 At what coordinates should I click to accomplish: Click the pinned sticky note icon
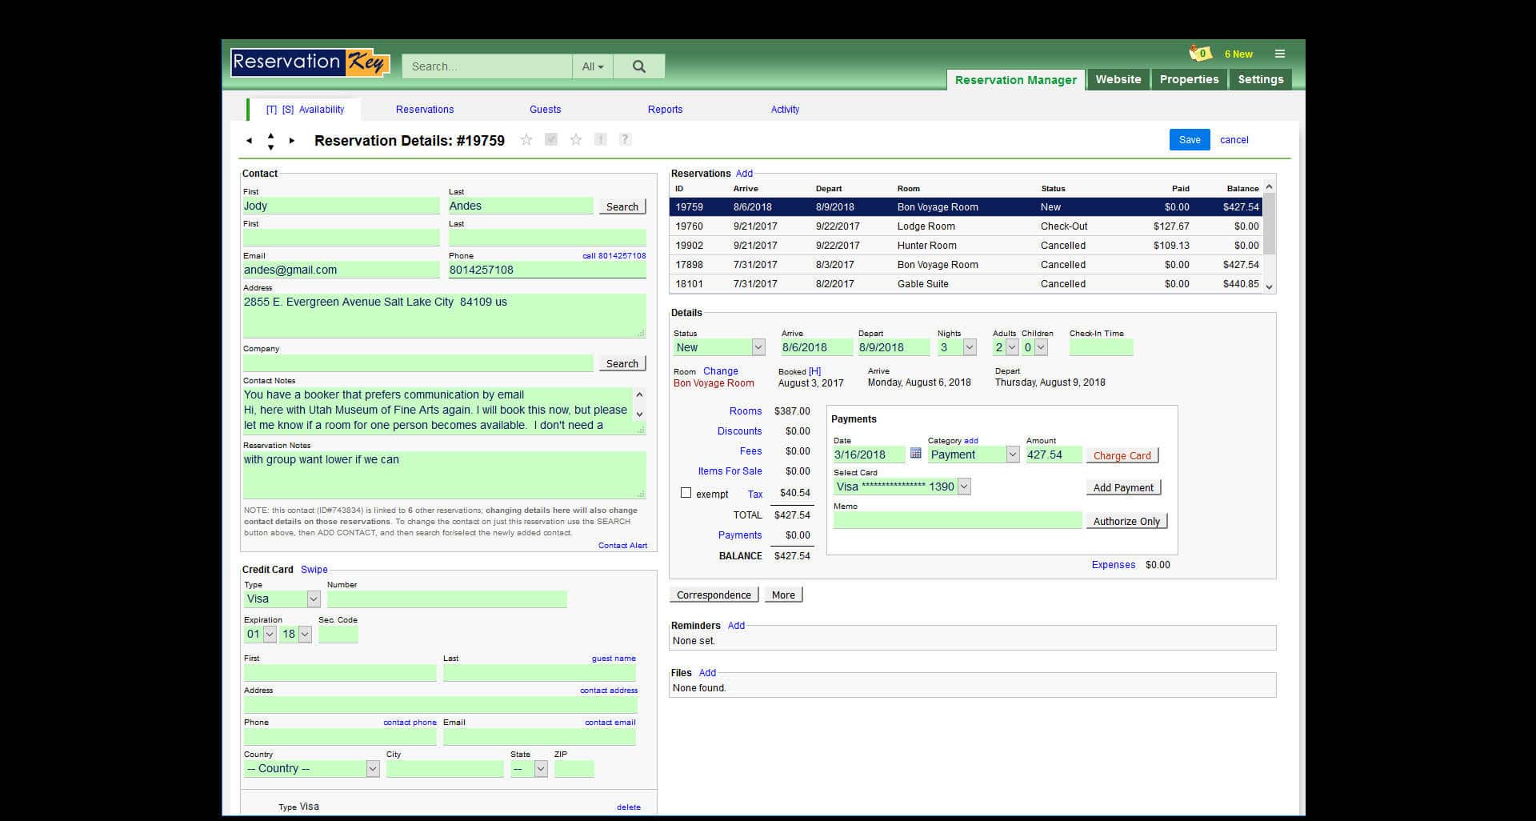tap(1199, 54)
